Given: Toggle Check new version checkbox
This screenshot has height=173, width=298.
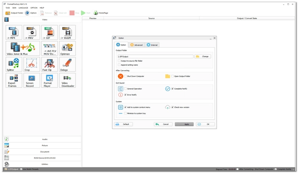Looking at the screenshot, I should [172, 107].
